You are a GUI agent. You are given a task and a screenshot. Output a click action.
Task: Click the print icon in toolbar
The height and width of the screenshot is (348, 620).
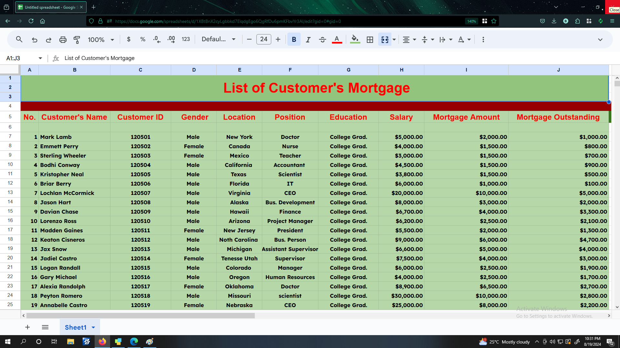[63, 40]
